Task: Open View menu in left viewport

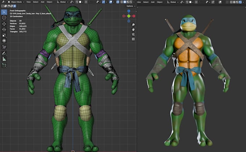Action: [x=29, y=2]
